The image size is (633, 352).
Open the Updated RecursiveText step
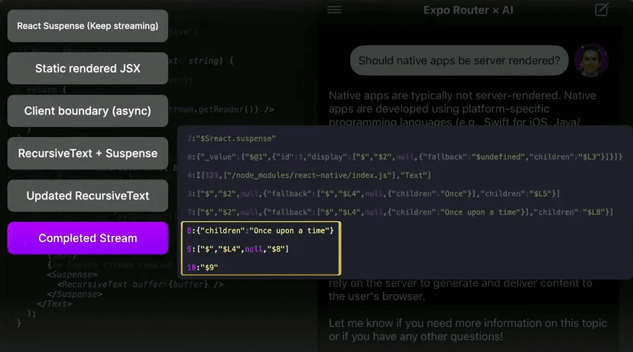87,195
